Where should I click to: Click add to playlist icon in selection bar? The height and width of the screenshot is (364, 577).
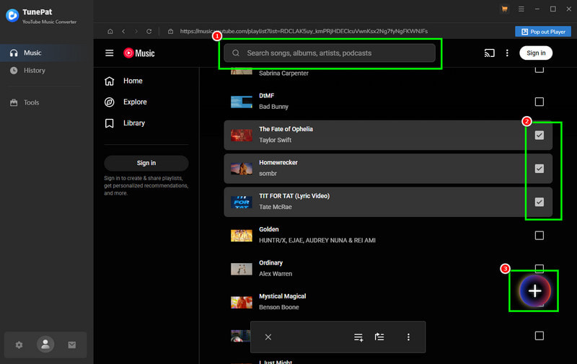(x=358, y=337)
